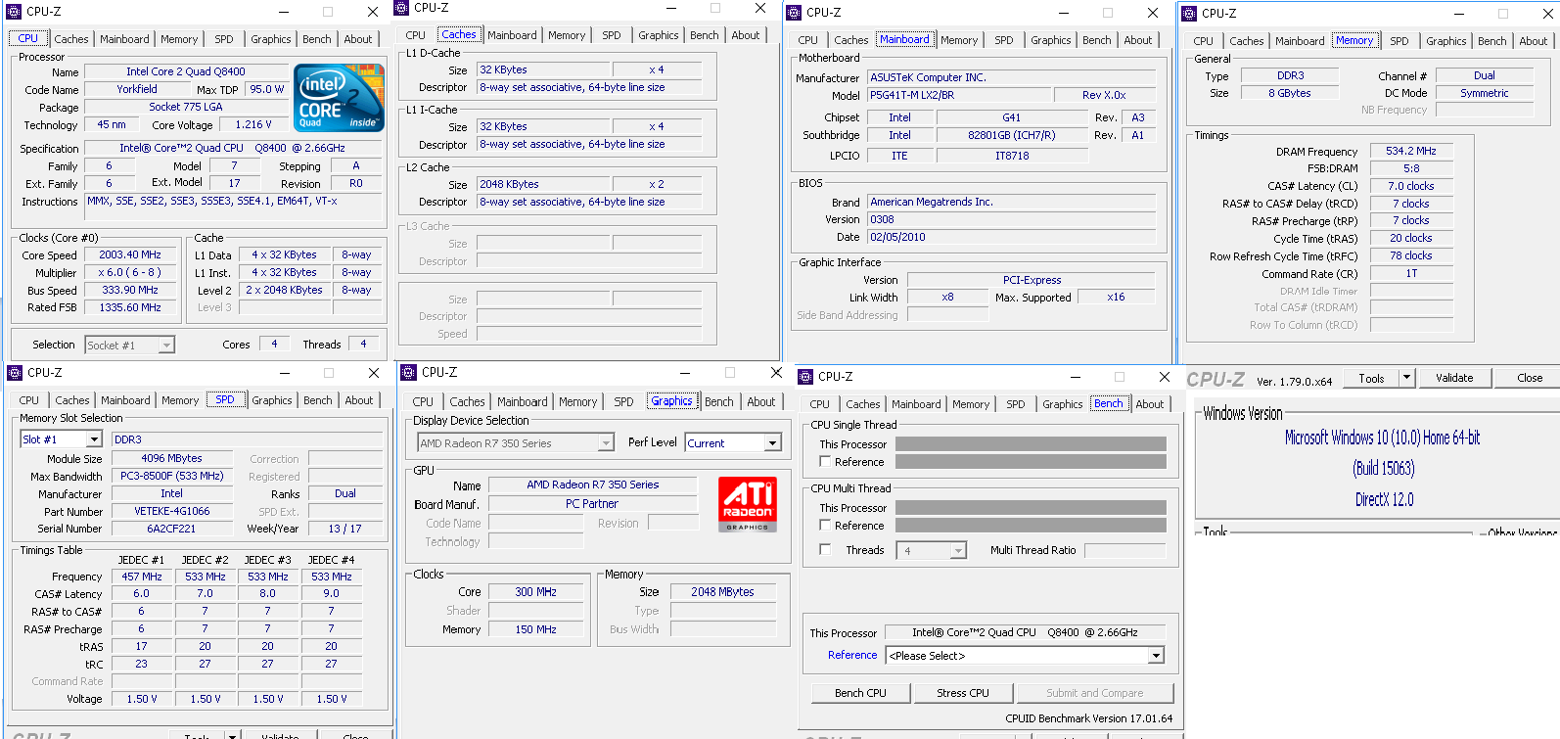Click Single Thread Reference progress bar
1560x739 pixels.
1031,462
